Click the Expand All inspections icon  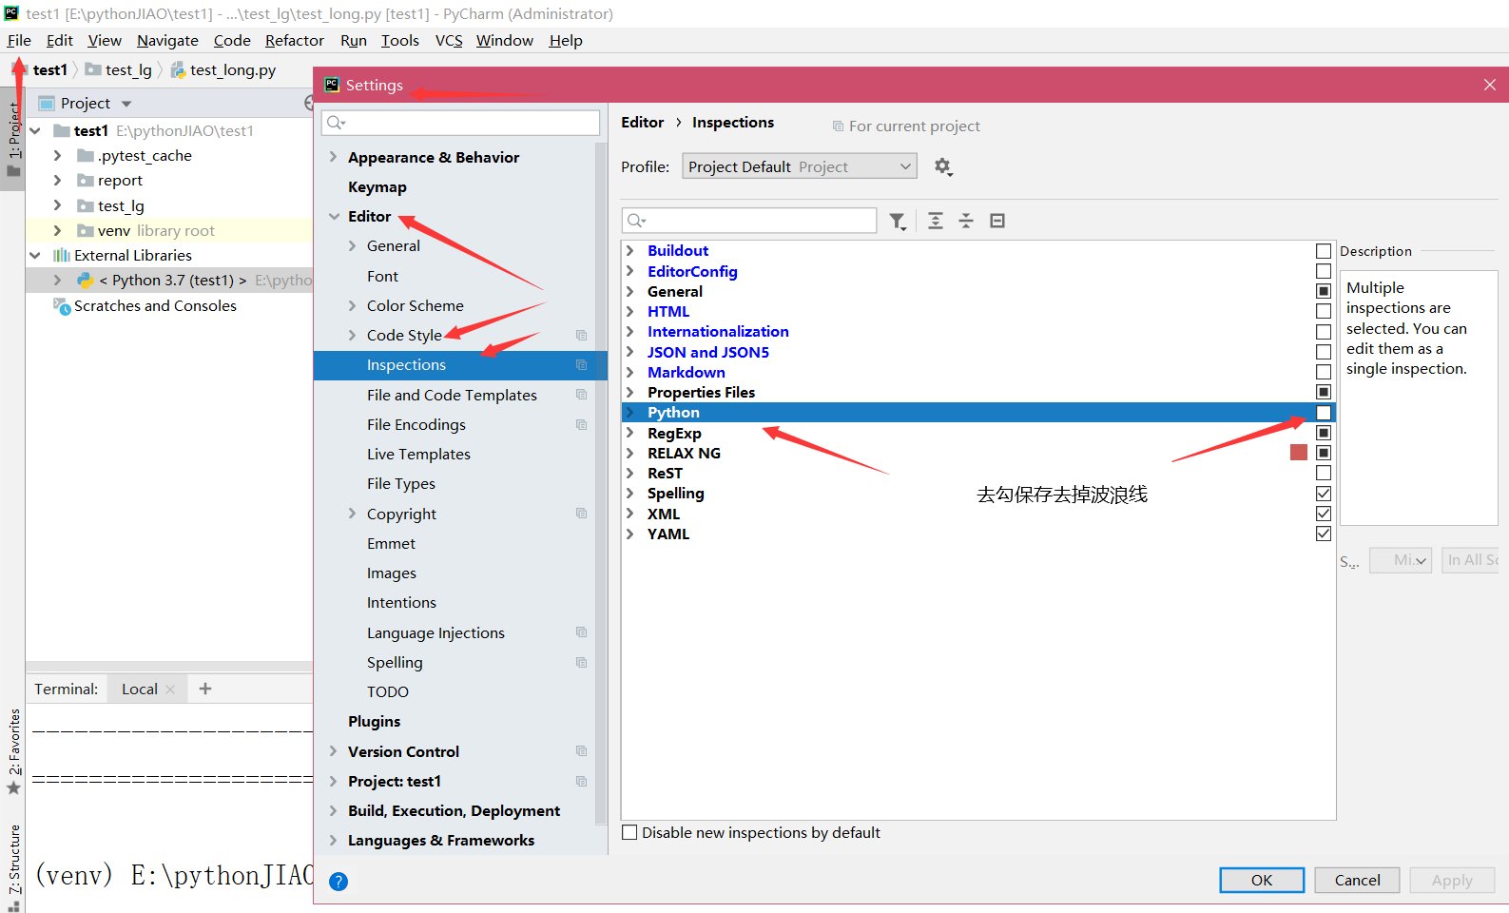936,221
